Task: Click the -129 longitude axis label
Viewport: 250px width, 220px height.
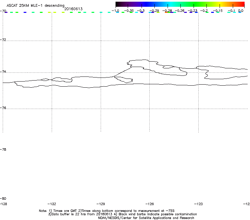Action: 101,204
